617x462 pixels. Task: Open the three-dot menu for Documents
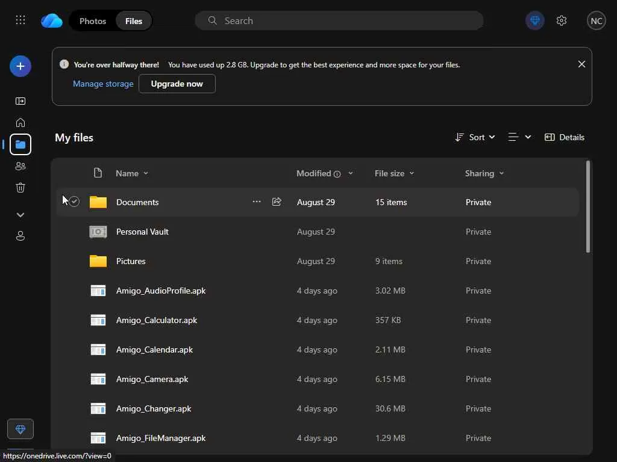(x=257, y=202)
